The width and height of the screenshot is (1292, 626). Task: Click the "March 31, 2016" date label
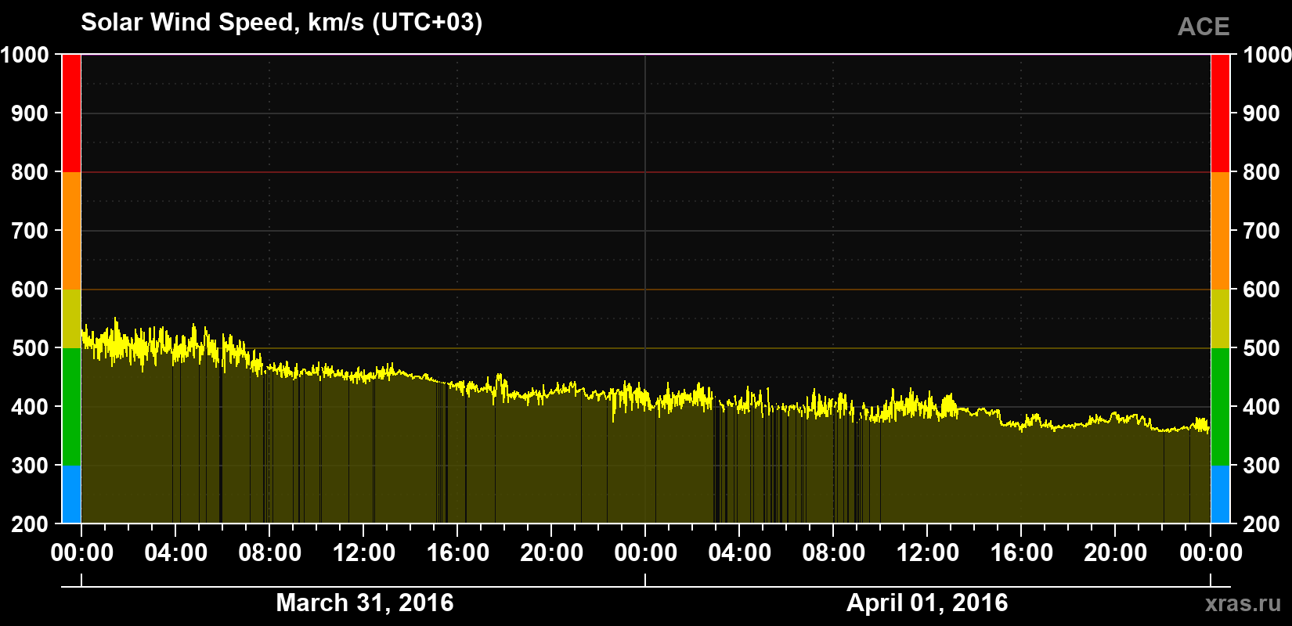coord(365,603)
